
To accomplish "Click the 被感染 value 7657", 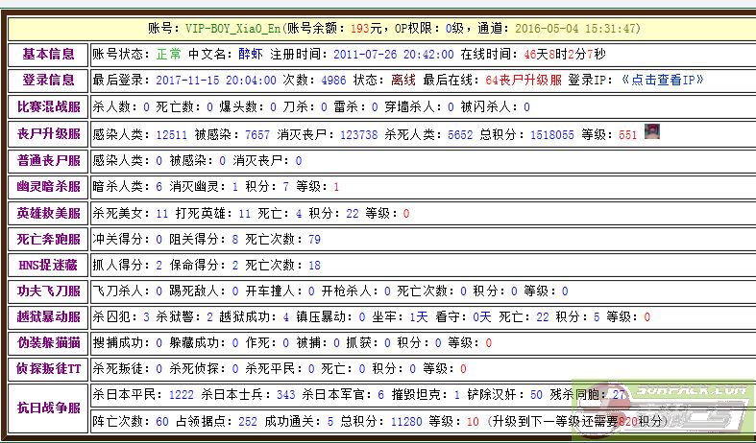I will (257, 135).
